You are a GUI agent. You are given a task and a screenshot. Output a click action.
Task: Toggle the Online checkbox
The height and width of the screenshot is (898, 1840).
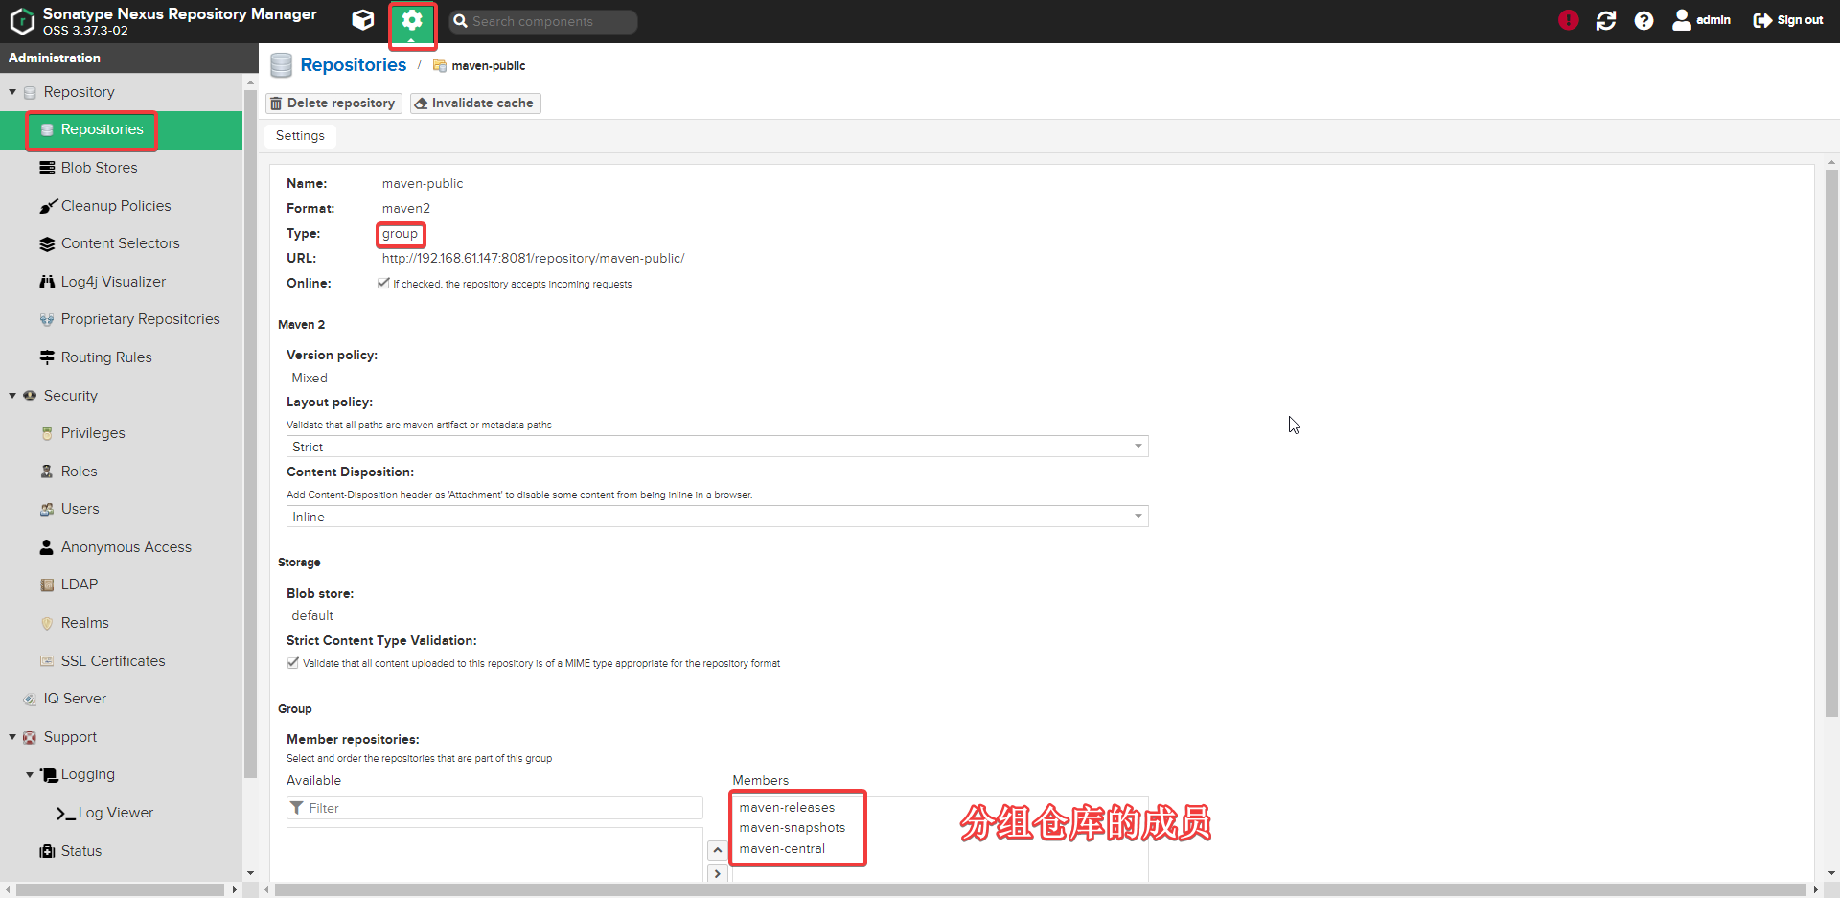[383, 284]
